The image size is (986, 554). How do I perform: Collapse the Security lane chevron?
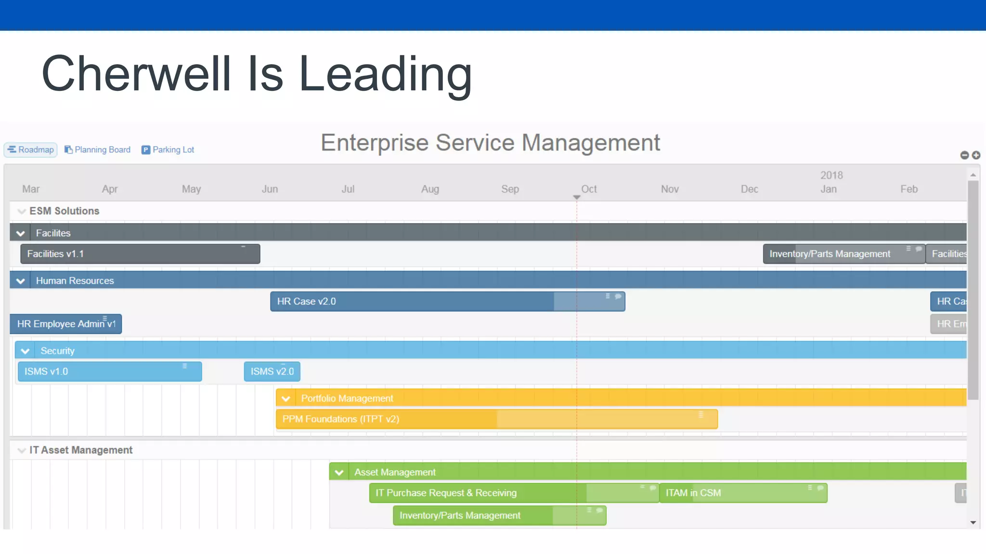tap(25, 351)
